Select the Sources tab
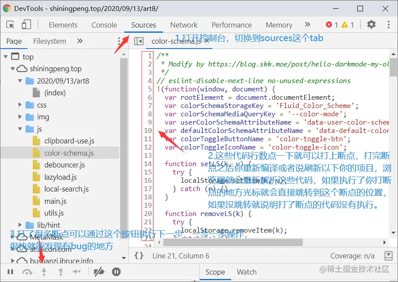 [x=143, y=25]
